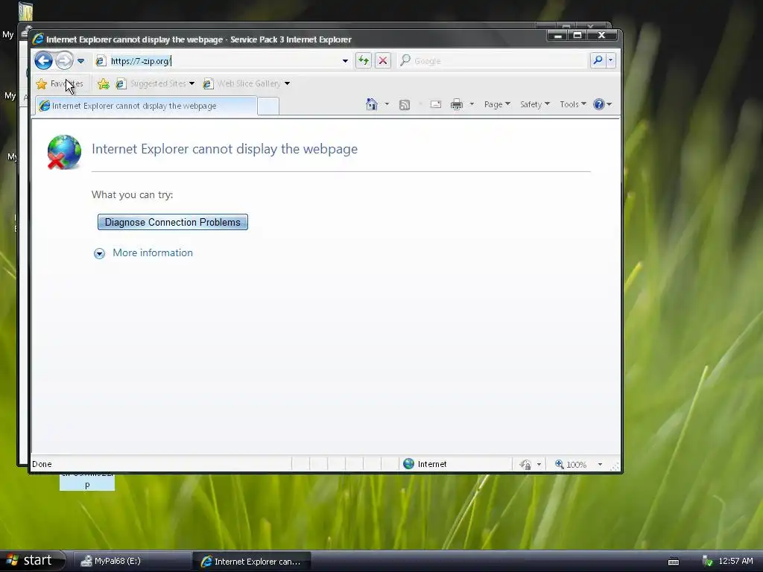The height and width of the screenshot is (572, 763).
Task: Click the Print icon
Action: [457, 104]
